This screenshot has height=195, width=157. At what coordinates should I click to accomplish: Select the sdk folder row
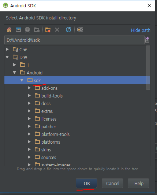(x=77, y=80)
